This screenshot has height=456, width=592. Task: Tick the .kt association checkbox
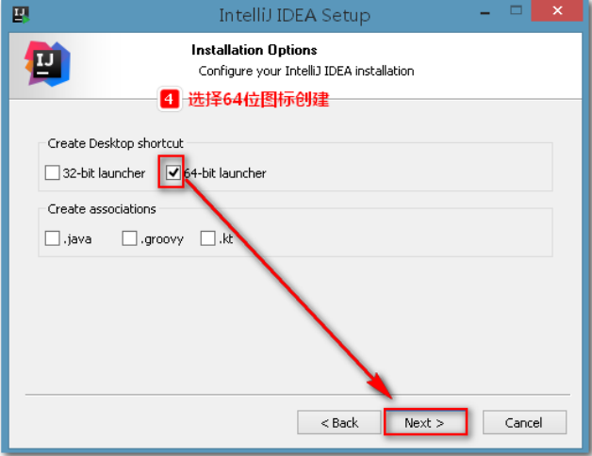[x=207, y=238]
